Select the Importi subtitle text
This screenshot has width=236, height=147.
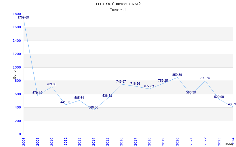[118, 10]
